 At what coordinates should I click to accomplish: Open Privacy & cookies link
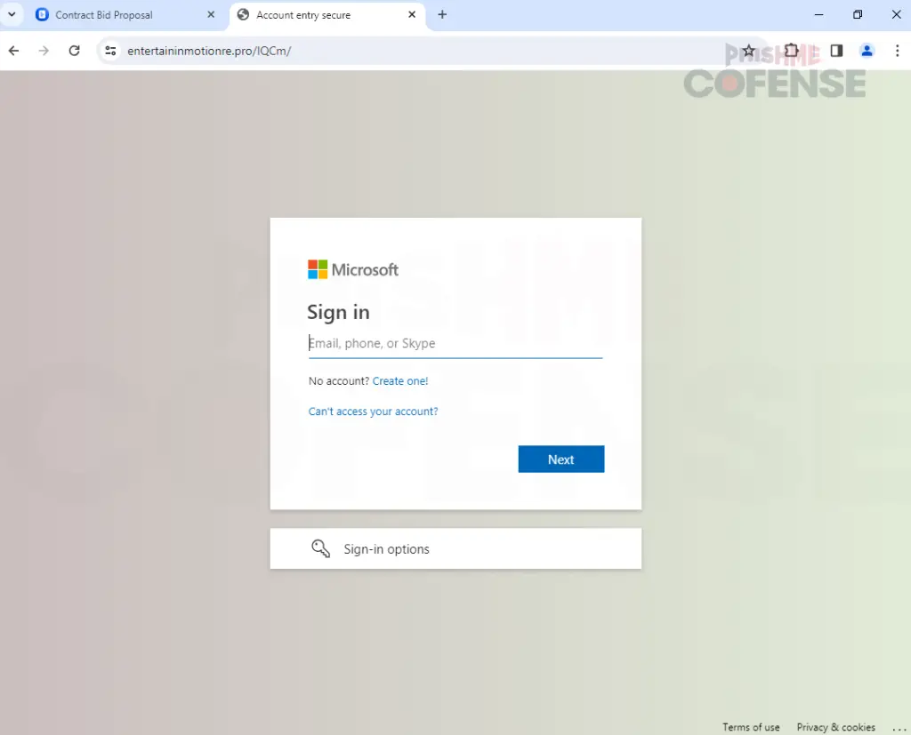click(x=835, y=727)
